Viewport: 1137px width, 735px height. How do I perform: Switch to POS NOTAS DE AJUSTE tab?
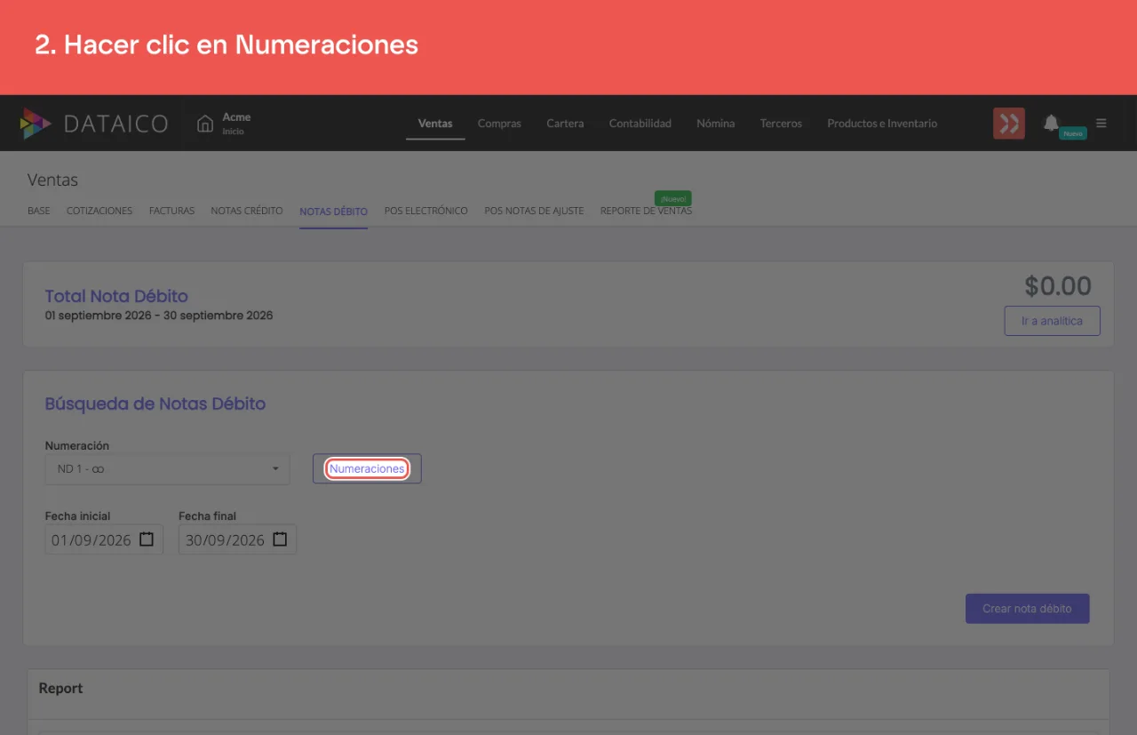534,212
